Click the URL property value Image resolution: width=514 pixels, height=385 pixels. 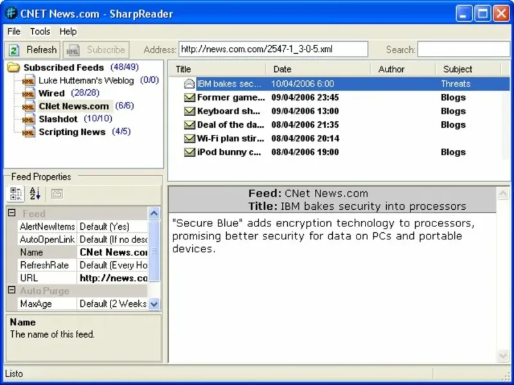coord(114,278)
